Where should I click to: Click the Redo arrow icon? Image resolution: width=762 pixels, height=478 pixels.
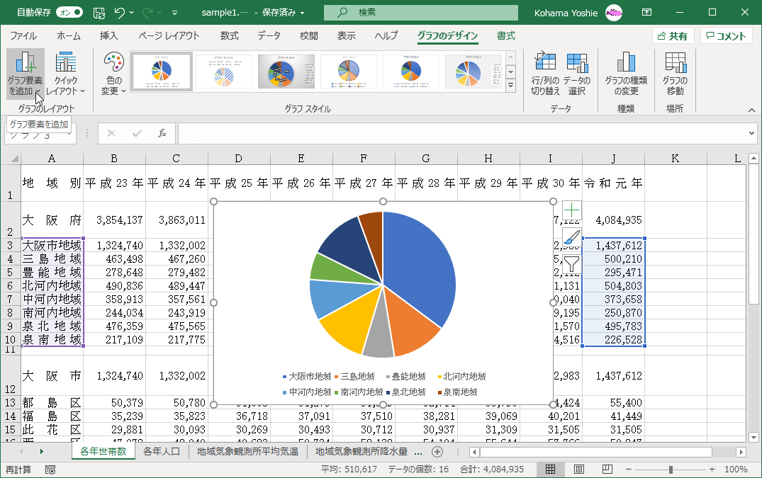[x=148, y=13]
